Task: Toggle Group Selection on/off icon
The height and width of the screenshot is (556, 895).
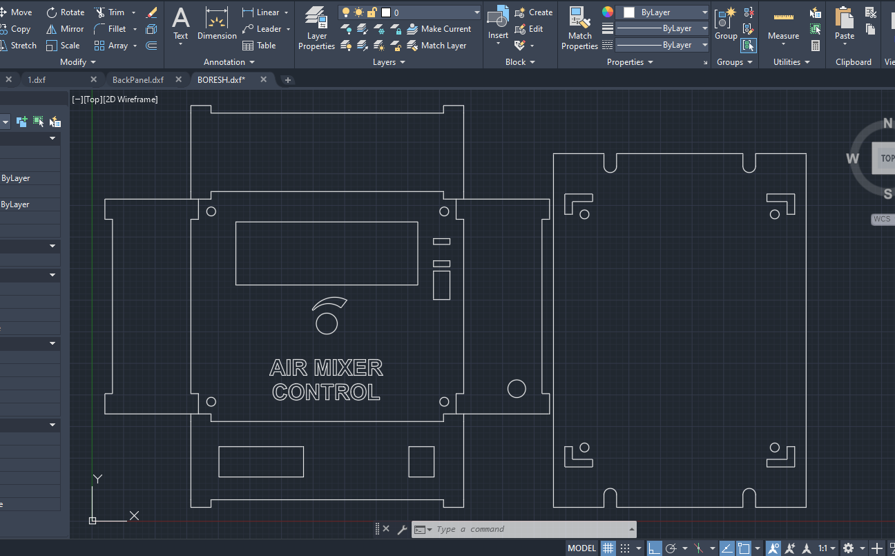Action: click(748, 46)
